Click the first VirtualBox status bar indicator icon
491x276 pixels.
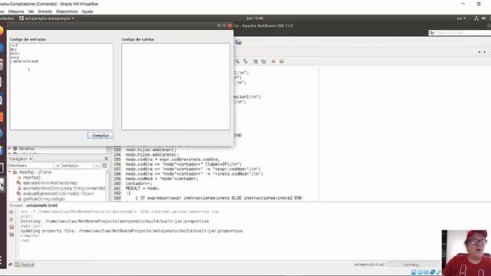414,272
